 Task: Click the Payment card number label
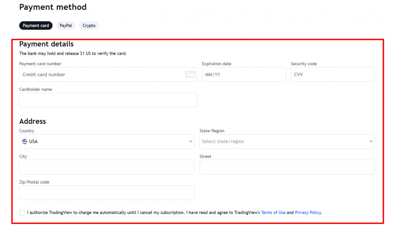(x=40, y=64)
